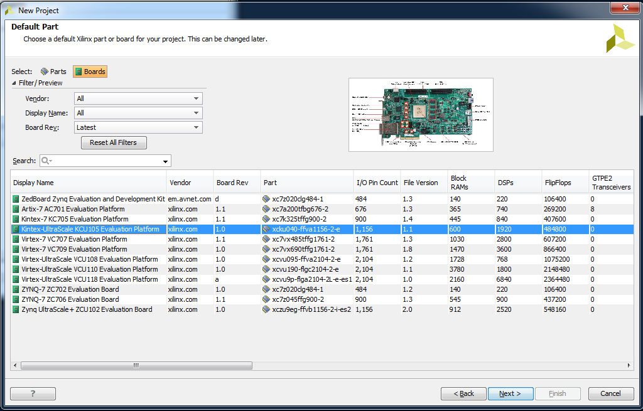Open the Board Rev dropdown
This screenshot has height=411, width=643.
coord(138,127)
